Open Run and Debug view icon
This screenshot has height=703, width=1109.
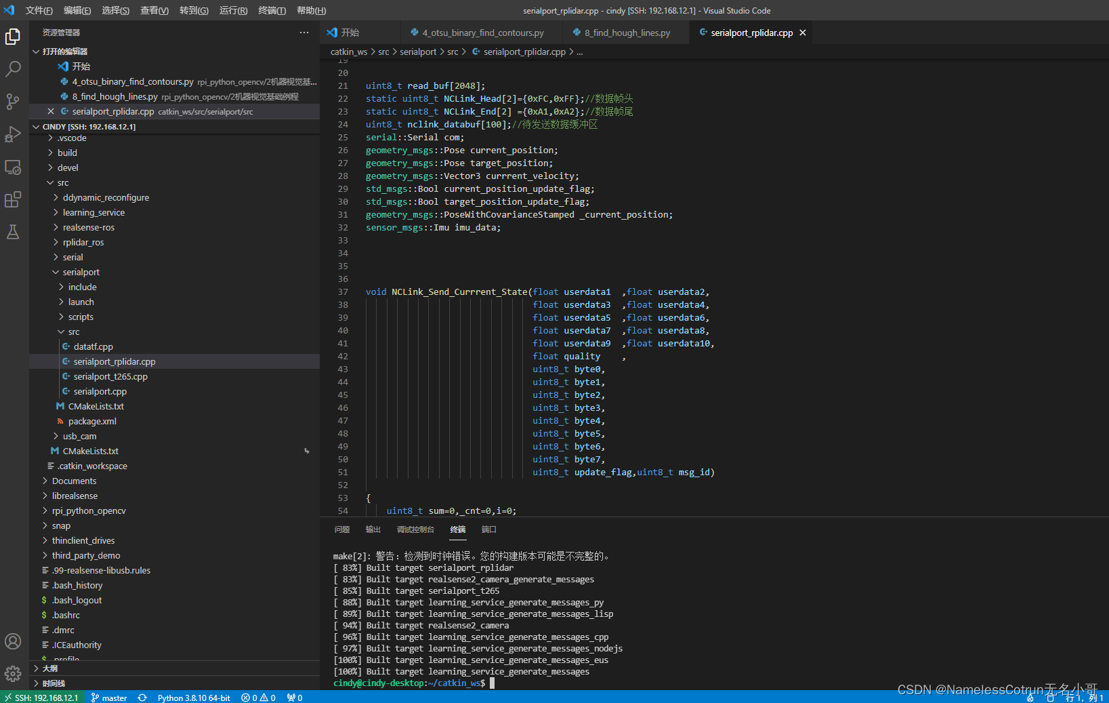pyautogui.click(x=13, y=134)
